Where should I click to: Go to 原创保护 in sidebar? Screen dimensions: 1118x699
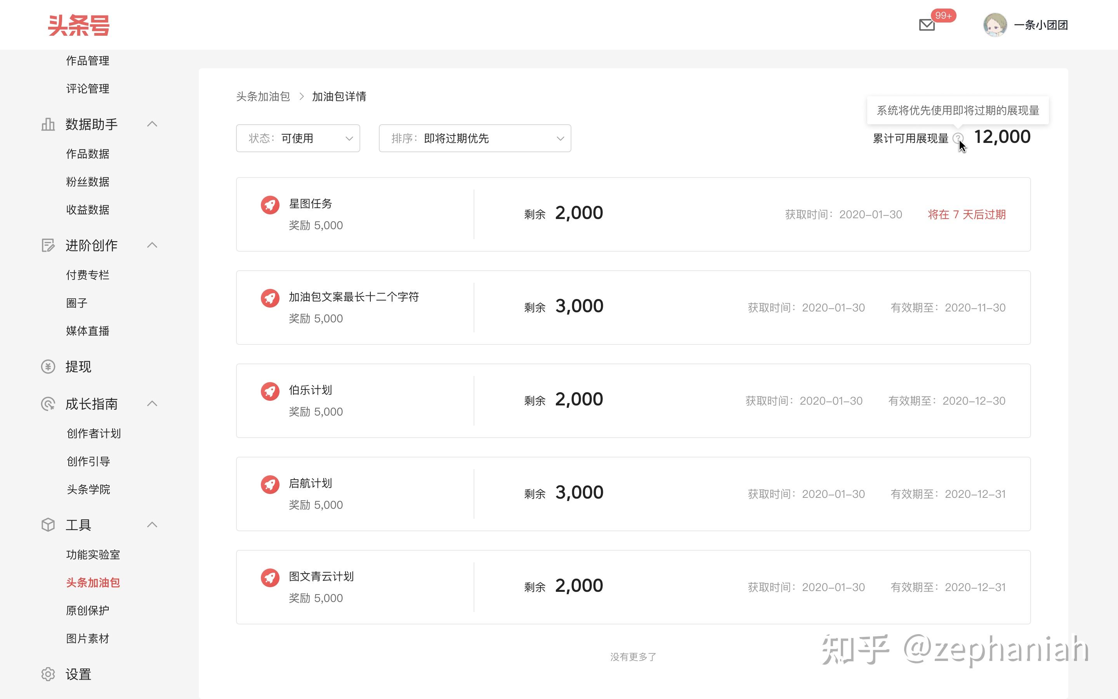point(88,610)
